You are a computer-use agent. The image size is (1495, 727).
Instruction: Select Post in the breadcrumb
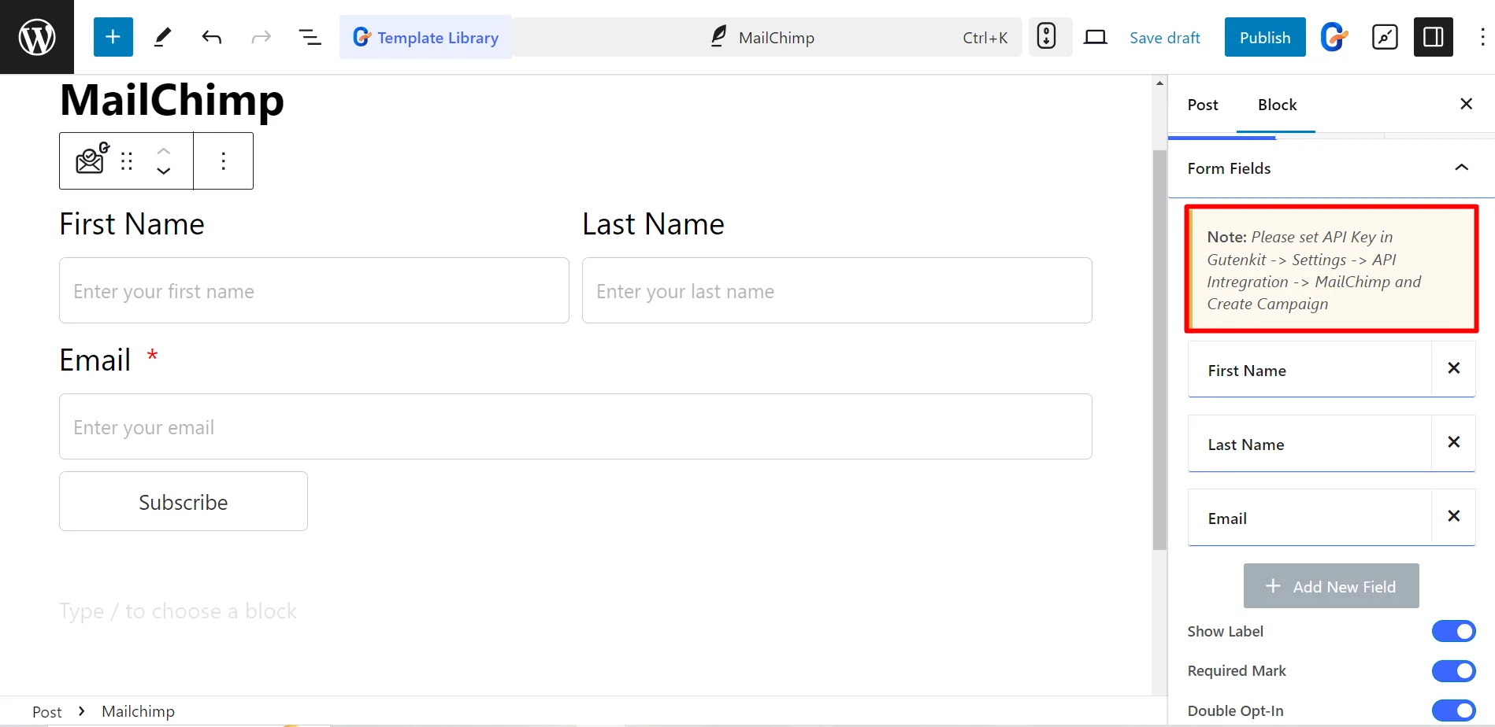pos(47,711)
